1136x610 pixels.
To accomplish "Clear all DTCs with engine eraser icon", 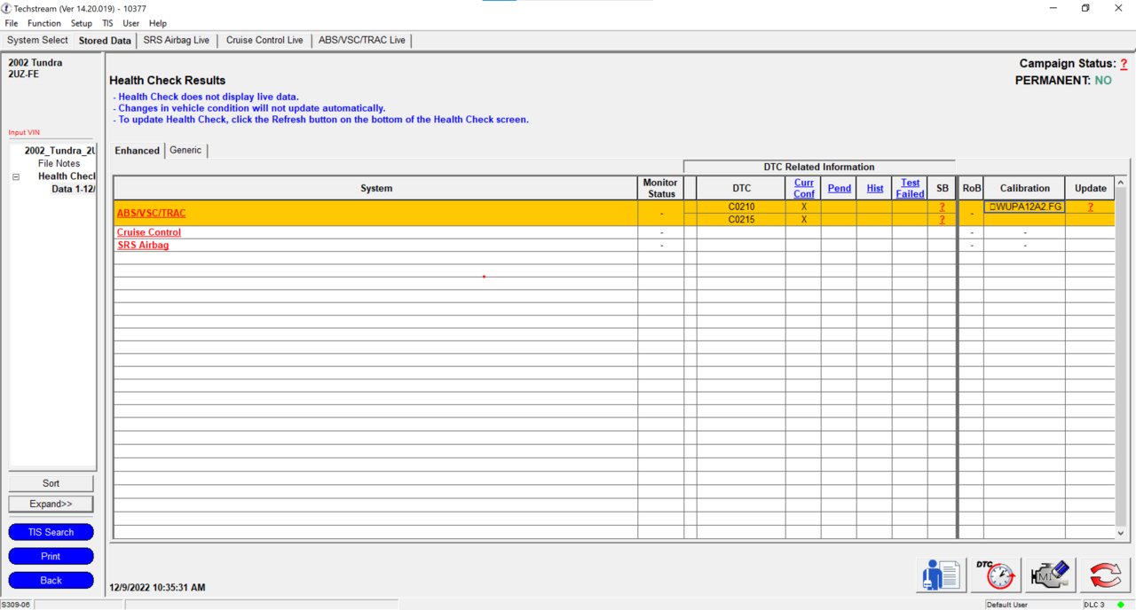I will point(1052,575).
